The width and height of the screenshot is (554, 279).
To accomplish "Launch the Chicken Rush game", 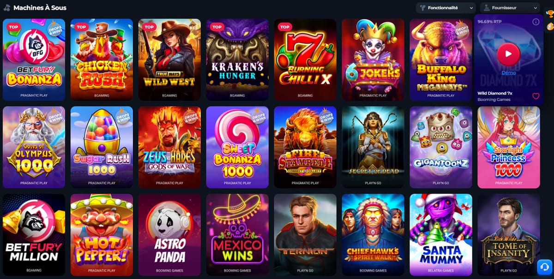I will [x=102, y=59].
